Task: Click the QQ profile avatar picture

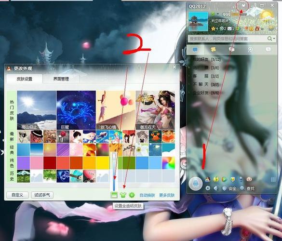Action: pyautogui.click(x=199, y=21)
